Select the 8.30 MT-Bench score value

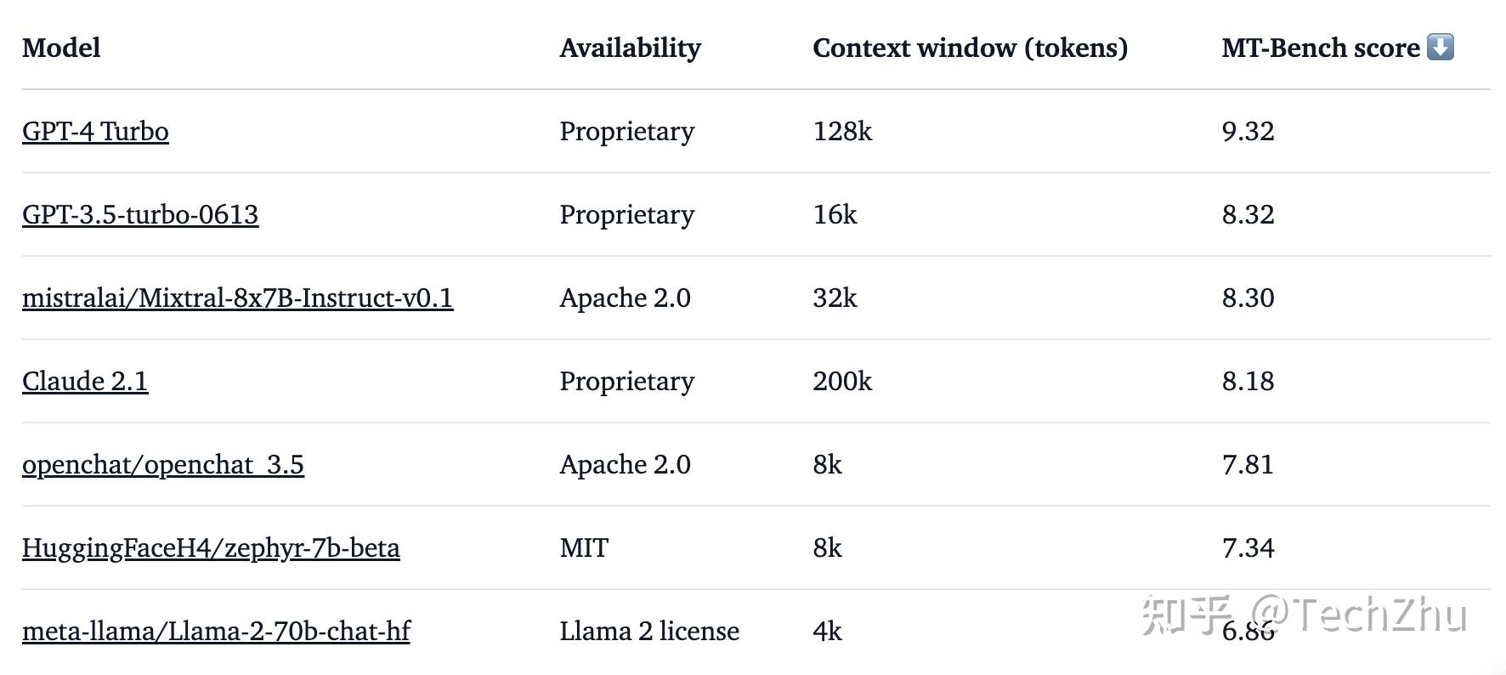pos(1248,298)
